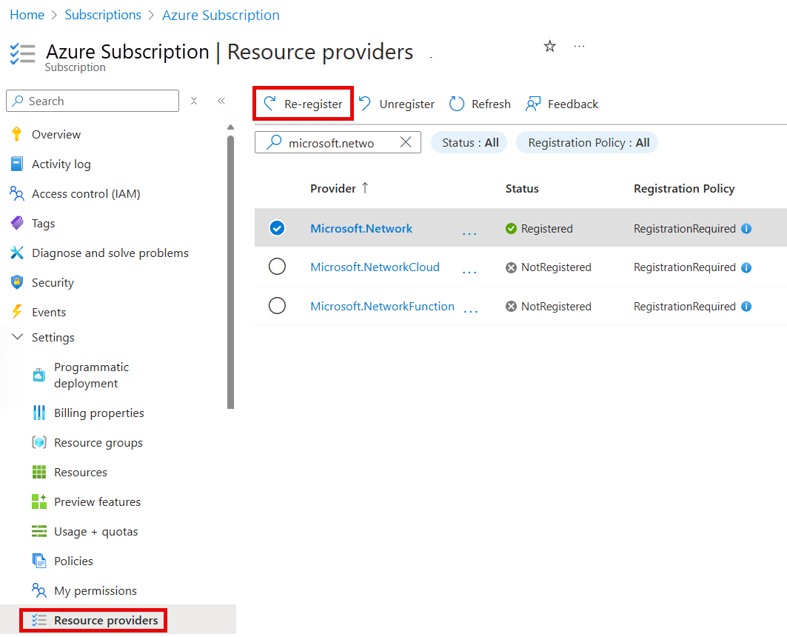Open Policies in the sidebar
The image size is (787, 637).
73,561
